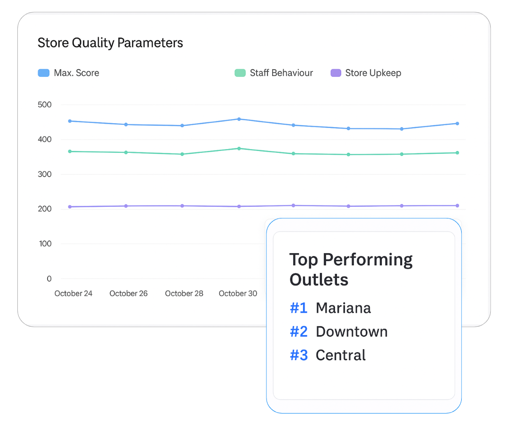Image resolution: width=510 pixels, height=429 pixels.
Task: Click the Max. Score peak data point above October 30
Action: click(x=238, y=119)
